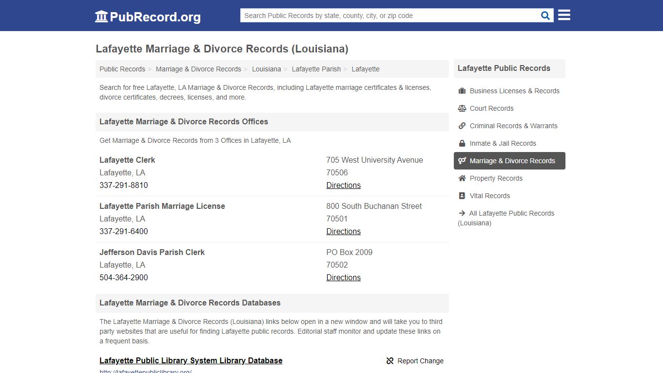Click the page title heading

click(222, 49)
